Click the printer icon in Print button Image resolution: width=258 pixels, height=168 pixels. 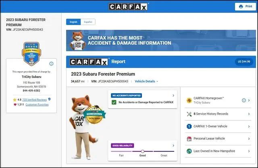(x=241, y=6)
